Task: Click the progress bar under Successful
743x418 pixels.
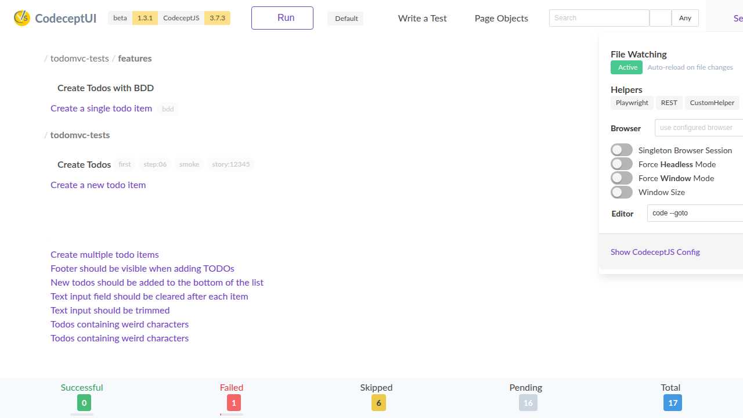Action: [82, 415]
